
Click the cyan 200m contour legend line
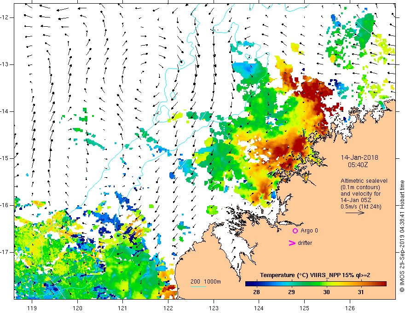click(x=198, y=286)
